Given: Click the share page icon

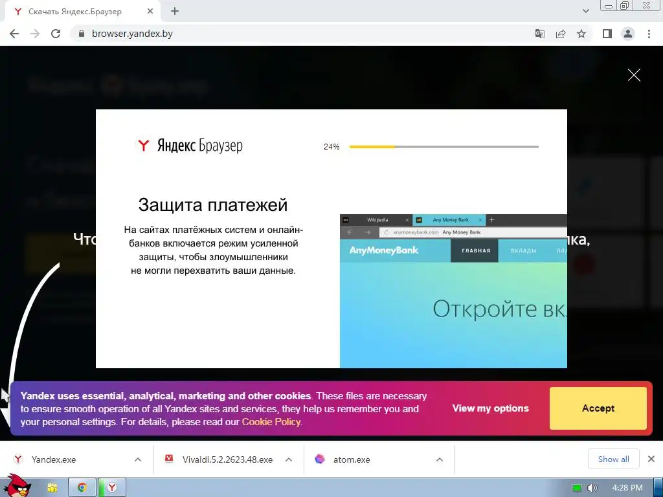Looking at the screenshot, I should tap(561, 34).
